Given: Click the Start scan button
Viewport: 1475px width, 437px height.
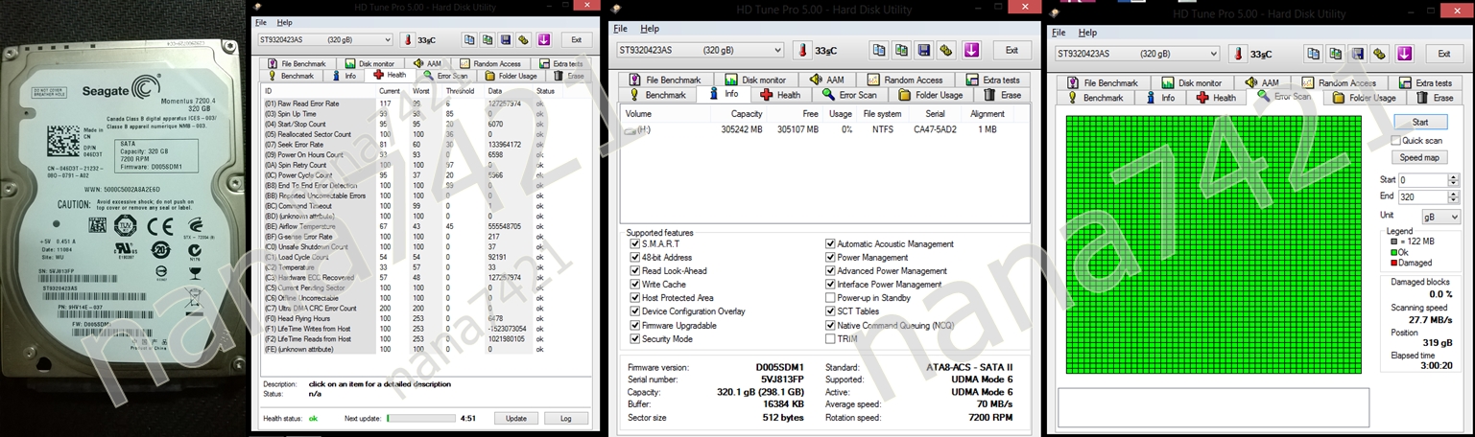Looking at the screenshot, I should click(1420, 122).
